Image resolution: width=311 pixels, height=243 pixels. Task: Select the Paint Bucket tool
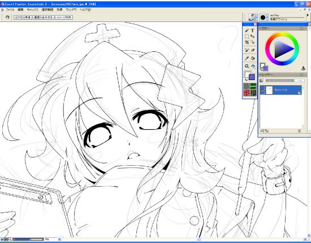pos(253,58)
